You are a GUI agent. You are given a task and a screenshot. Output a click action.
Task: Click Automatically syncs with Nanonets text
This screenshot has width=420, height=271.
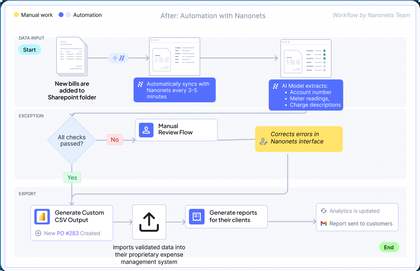[x=178, y=90]
